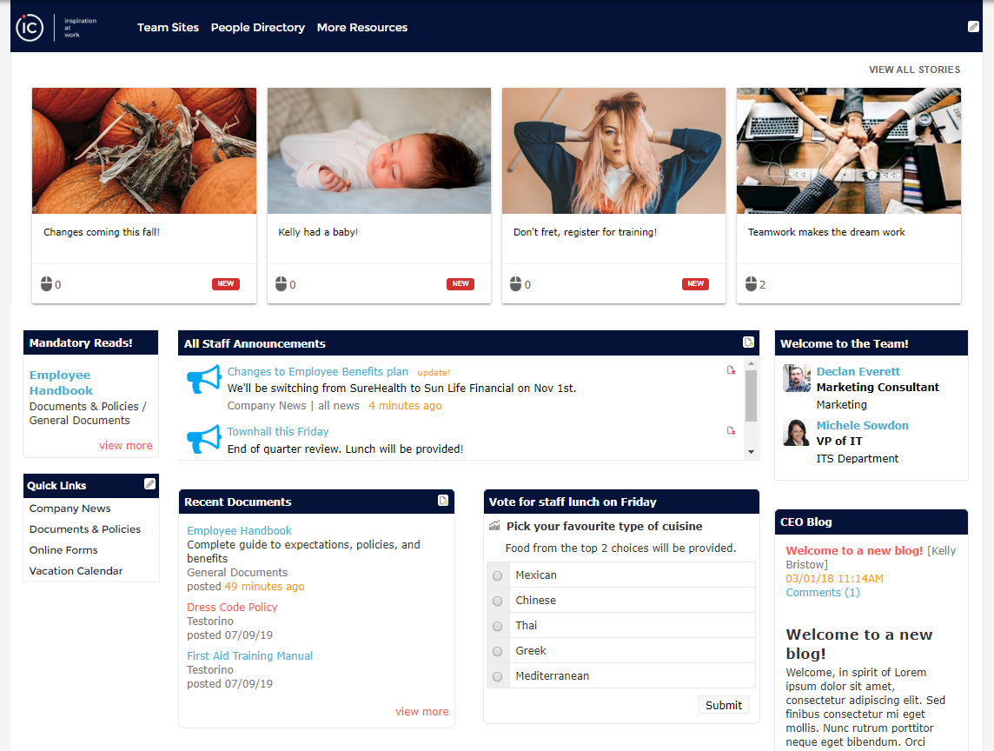Click the IC logo in the top navigation bar

coord(30,27)
